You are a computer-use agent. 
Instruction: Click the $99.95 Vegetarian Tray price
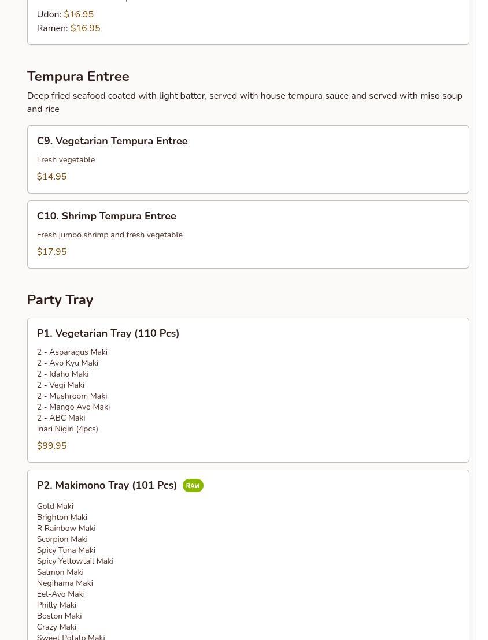[x=51, y=446]
